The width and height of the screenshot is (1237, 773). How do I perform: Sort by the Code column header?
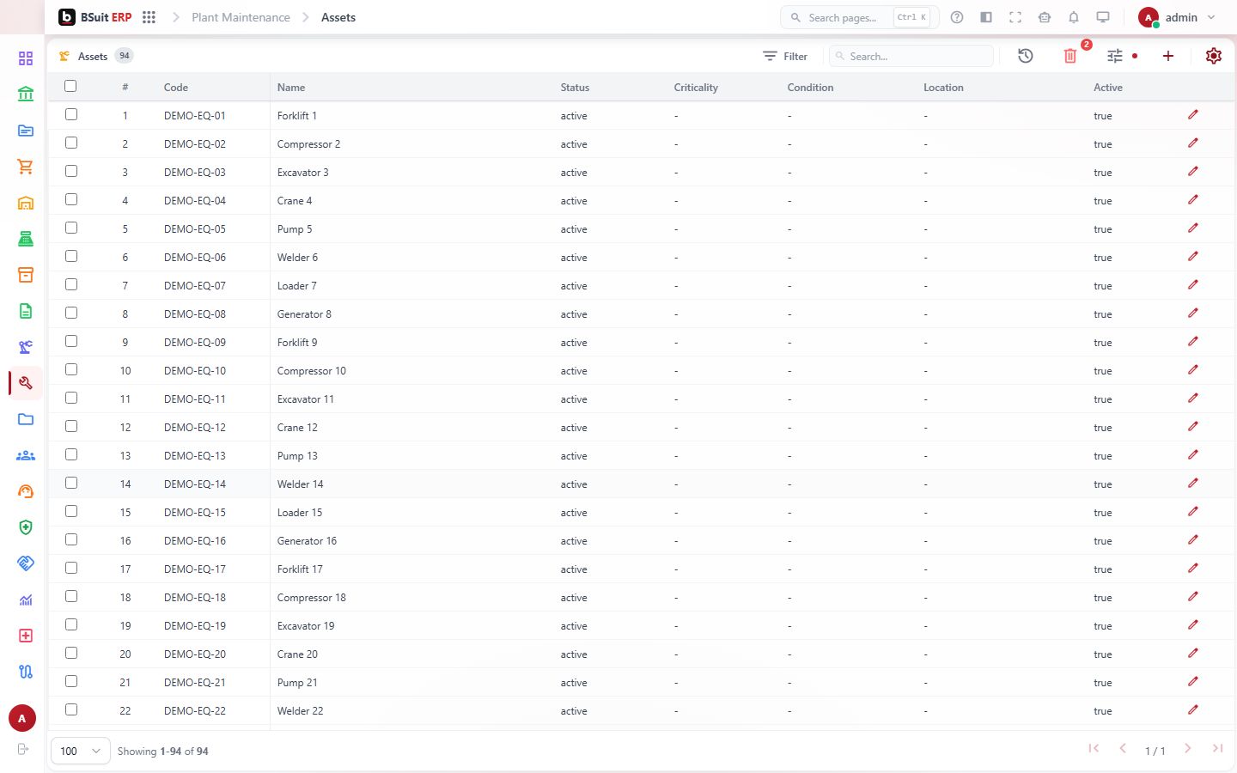(x=176, y=88)
